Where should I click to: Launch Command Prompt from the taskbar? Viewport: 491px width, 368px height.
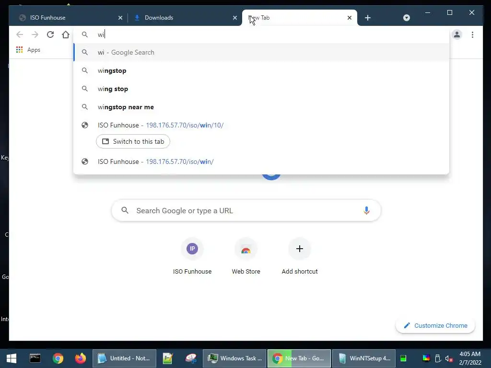tap(35, 358)
